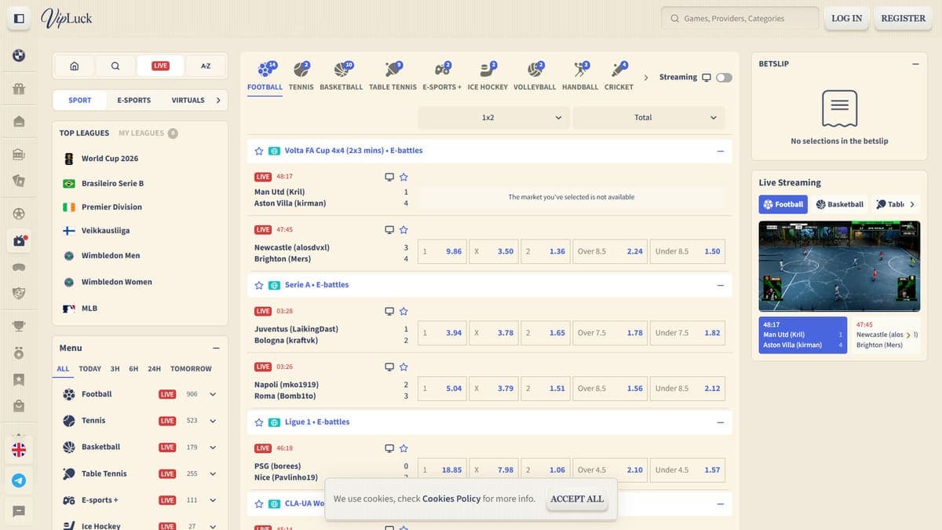The width and height of the screenshot is (942, 530).
Task: Open the Cookies Policy link
Action: pos(451,499)
